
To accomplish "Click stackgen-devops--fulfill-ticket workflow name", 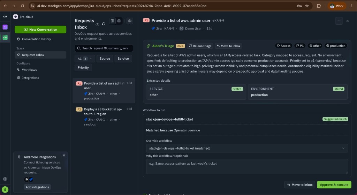I will tap(169, 120).
